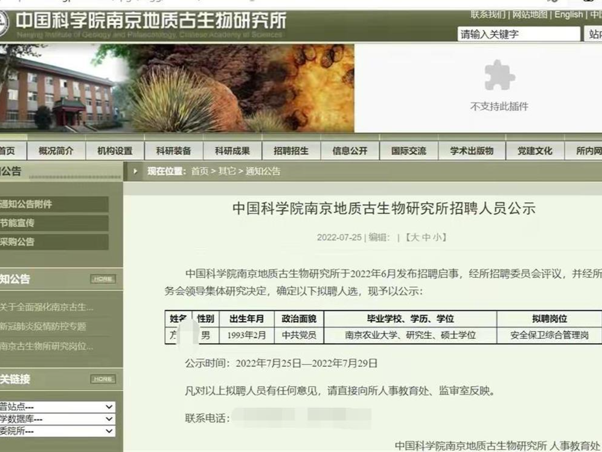602x452 pixels.
Task: Focus the 请输入关键字 search field
Action: (519, 34)
